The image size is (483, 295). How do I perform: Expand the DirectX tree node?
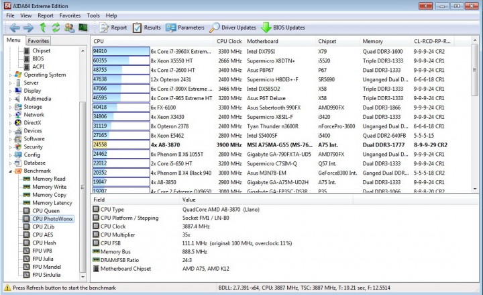tap(11, 123)
